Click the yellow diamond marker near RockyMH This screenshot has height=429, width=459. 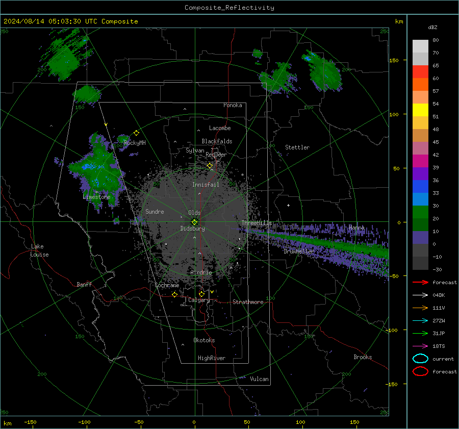(x=136, y=133)
